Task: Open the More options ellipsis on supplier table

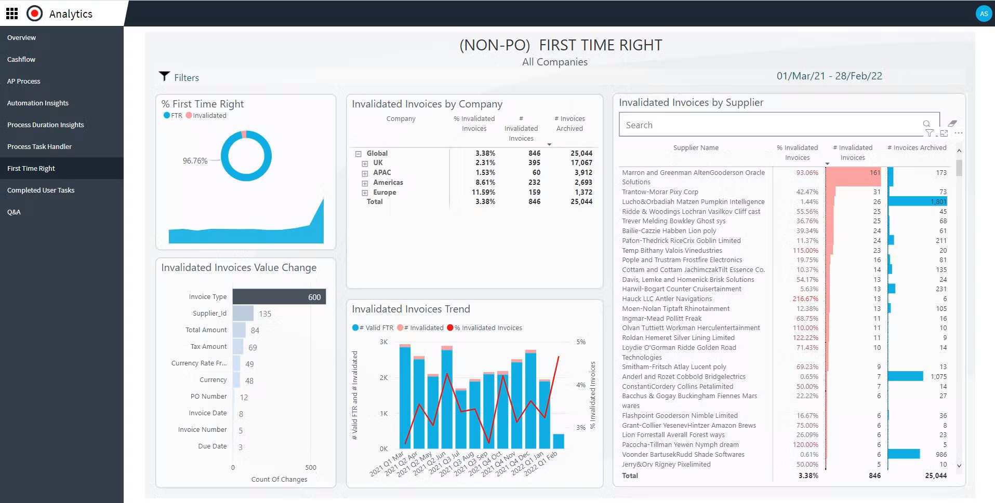Action: pos(959,133)
